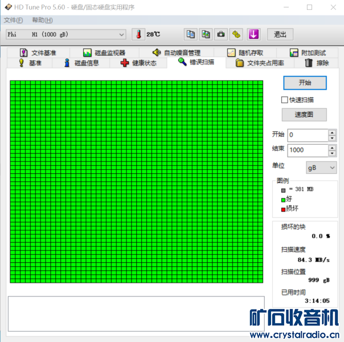Viewport: 344px width, 342px height.
Task: Open options via gears icon
Action: coord(236,34)
